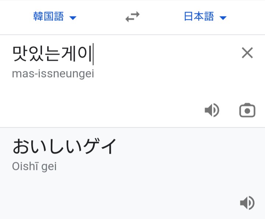Screen dimensions: 265x219
Task: Click the arrow next to 日本語
Action: click(x=223, y=18)
